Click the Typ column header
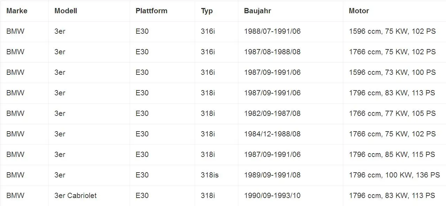446x206 pixels. tap(207, 11)
